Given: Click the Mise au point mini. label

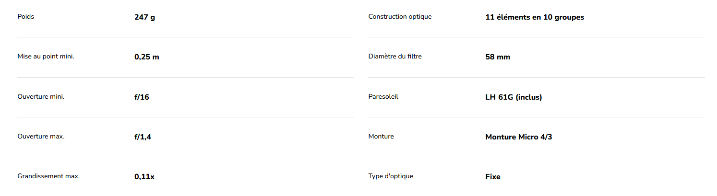Looking at the screenshot, I should coord(46,57).
